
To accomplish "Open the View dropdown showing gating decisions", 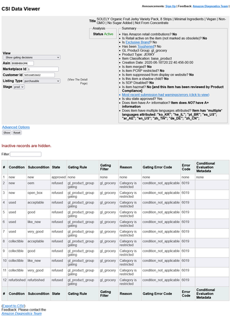I will pos(32,58).
